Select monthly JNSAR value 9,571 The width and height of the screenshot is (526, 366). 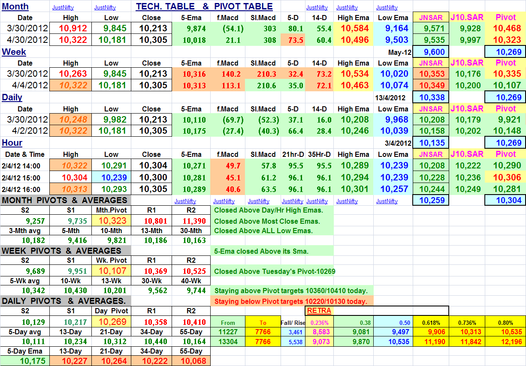[431, 29]
